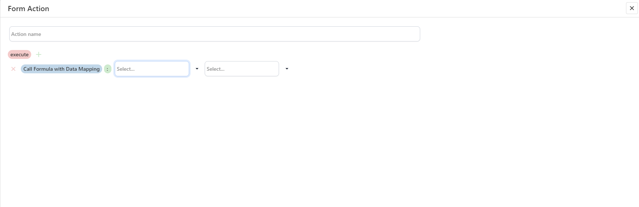Delete the action row with red X

coord(13,69)
